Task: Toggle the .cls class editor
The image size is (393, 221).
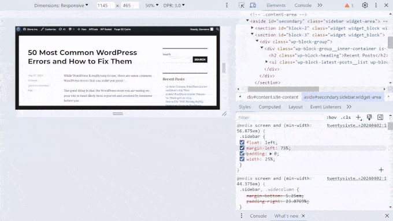Action: pos(346,117)
